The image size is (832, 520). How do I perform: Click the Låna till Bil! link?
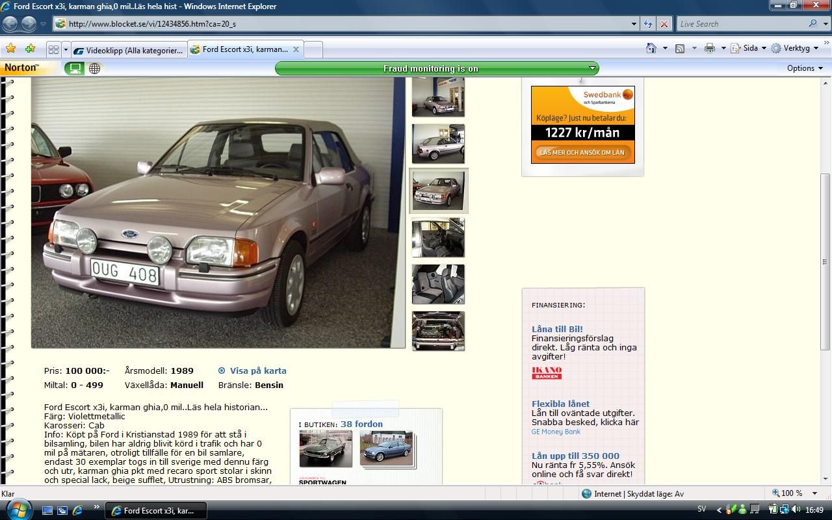pos(557,329)
